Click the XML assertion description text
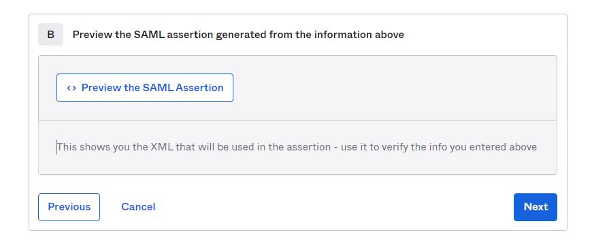Image resolution: width=592 pixels, height=245 pixels. click(x=297, y=147)
